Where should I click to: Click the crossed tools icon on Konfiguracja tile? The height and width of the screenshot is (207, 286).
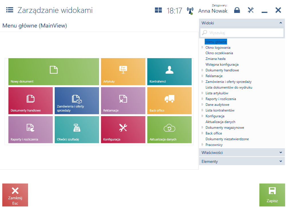(x=123, y=128)
